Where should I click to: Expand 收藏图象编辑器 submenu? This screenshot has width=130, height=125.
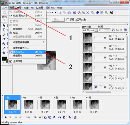[27, 42]
